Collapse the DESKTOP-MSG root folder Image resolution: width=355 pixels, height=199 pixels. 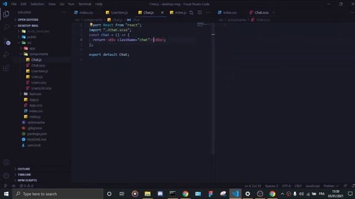click(28, 25)
